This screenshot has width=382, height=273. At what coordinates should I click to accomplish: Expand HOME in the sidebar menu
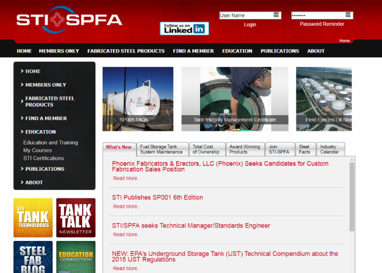tap(31, 71)
